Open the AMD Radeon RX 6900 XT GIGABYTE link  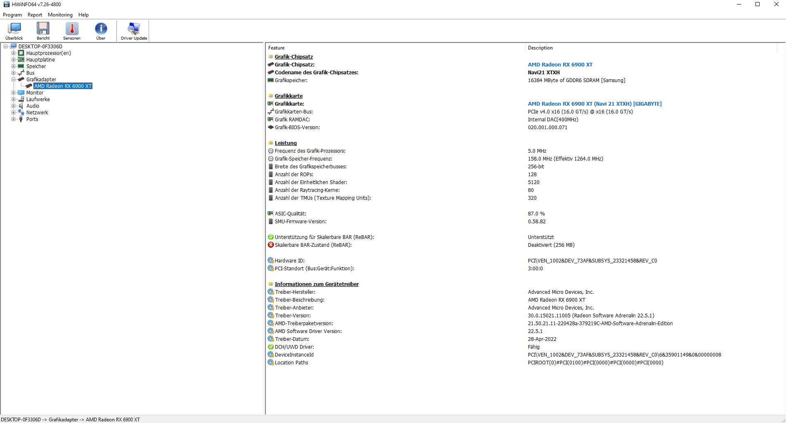(595, 104)
